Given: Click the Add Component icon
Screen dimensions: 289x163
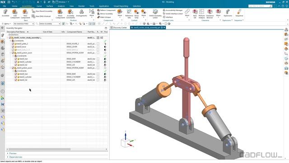Looking at the screenshot, I should coord(15,14).
